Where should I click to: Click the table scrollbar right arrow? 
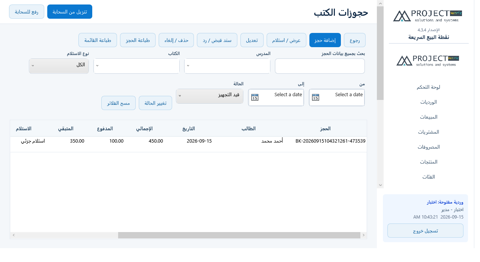363,235
